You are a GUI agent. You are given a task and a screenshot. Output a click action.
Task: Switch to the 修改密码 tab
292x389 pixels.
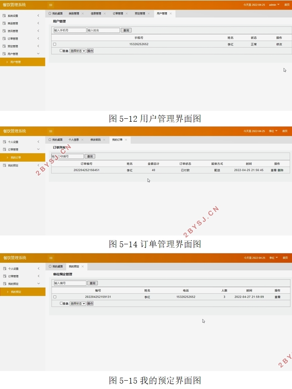click(x=95, y=140)
